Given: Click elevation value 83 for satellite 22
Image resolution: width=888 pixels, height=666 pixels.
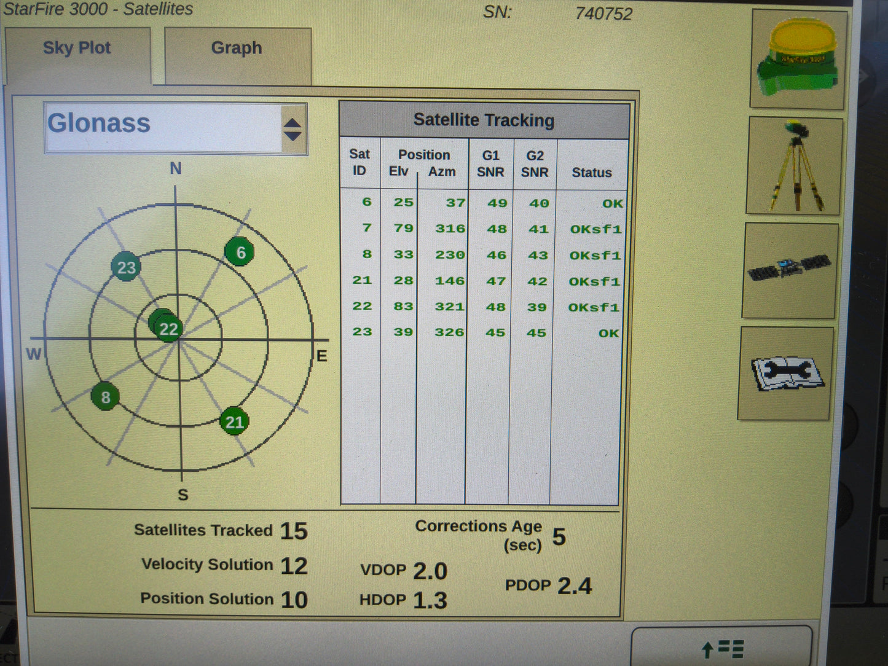Looking at the screenshot, I should [x=403, y=306].
